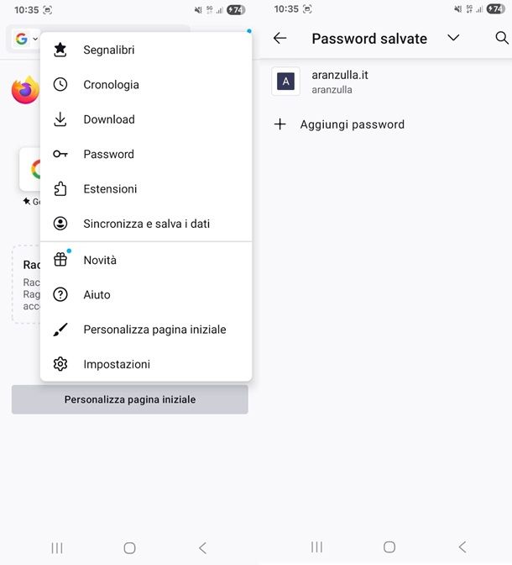The height and width of the screenshot is (565, 512).
Task: Tap the Firefox logo on homepage
Action: coord(25,90)
